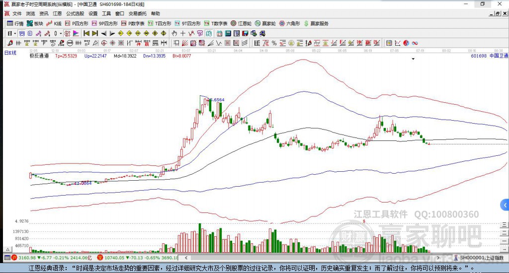Select the red fan-lines drawing tool

(x=184, y=43)
